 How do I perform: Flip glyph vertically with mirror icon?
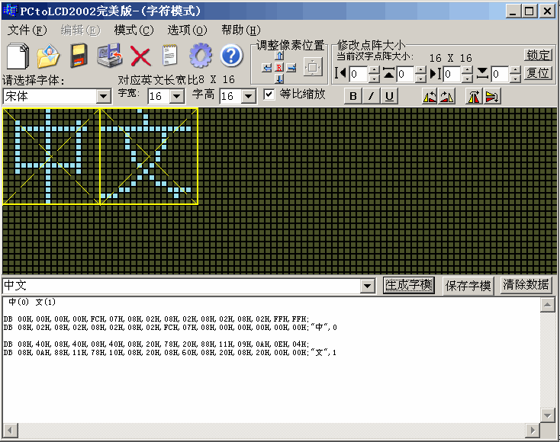(492, 96)
